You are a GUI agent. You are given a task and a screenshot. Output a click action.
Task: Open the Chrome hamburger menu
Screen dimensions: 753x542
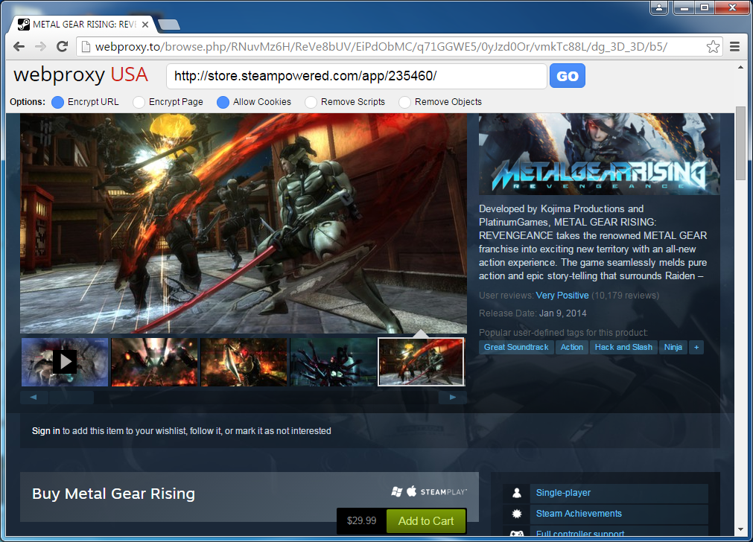point(734,47)
